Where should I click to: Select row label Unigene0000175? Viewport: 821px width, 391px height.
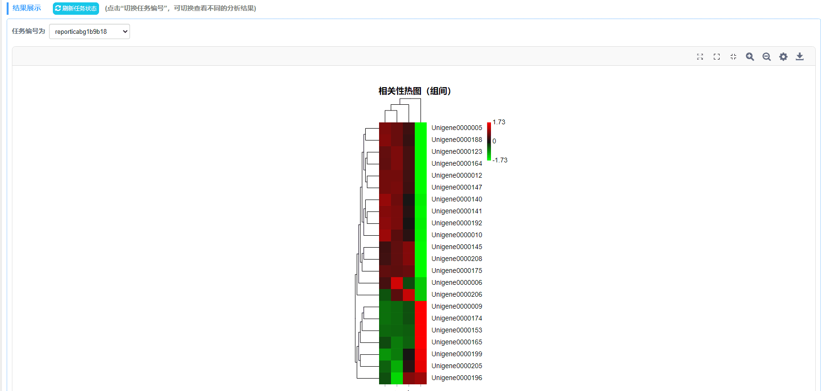457,271
